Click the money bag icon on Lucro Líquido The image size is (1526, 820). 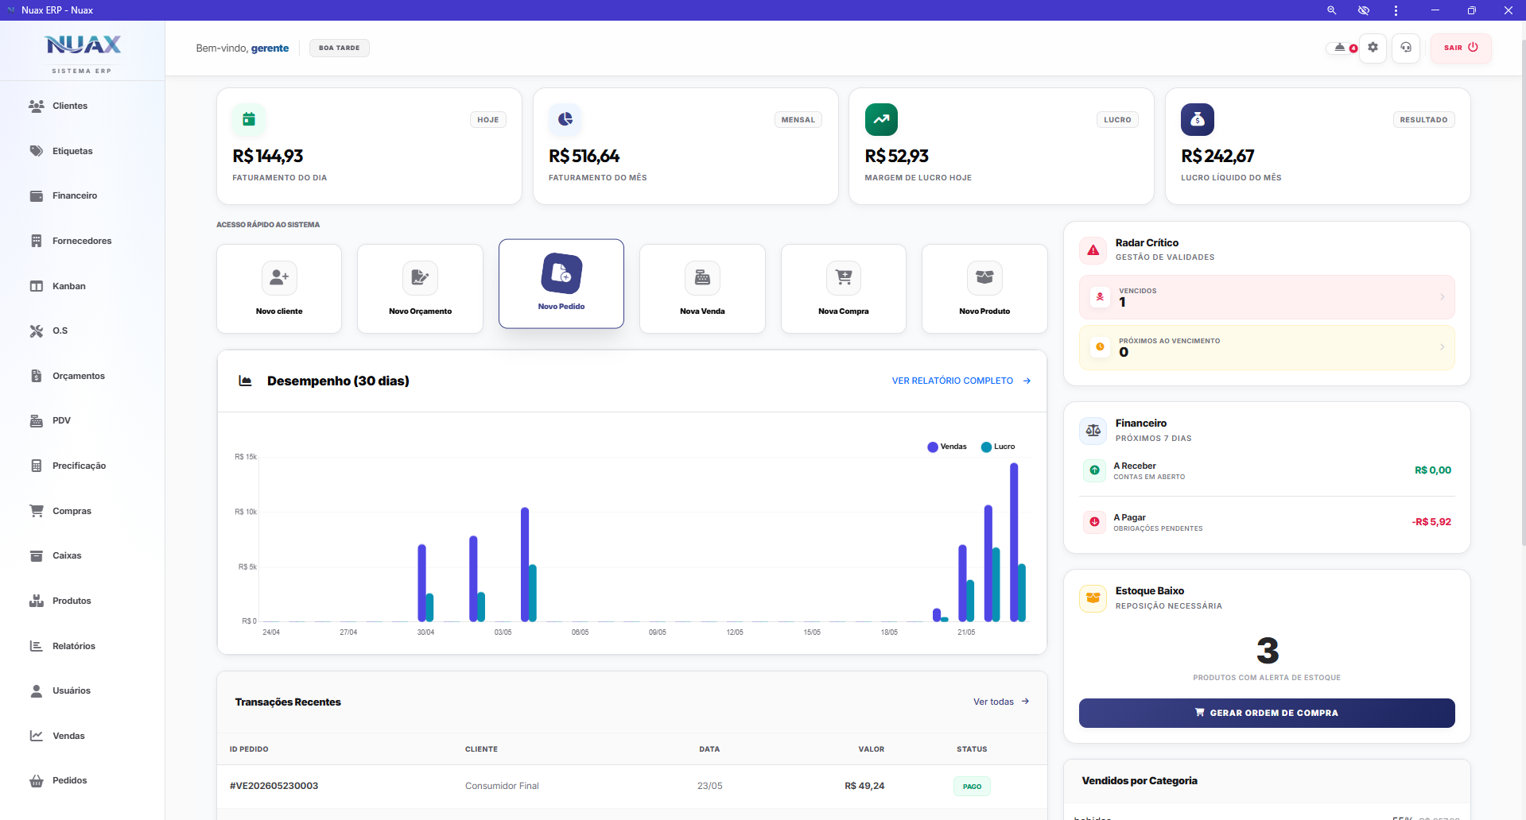[1198, 119]
